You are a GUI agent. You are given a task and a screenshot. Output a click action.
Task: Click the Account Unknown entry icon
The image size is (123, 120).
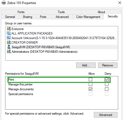point(9,38)
